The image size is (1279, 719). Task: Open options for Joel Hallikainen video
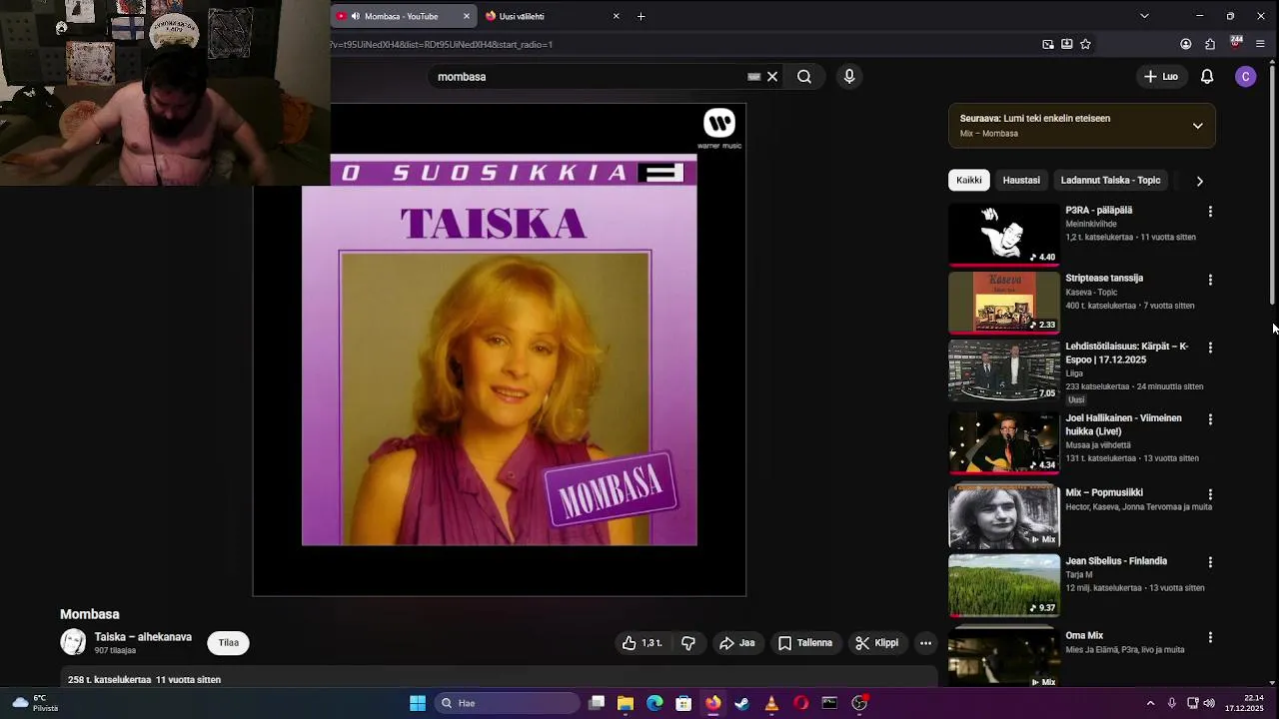click(x=1210, y=419)
